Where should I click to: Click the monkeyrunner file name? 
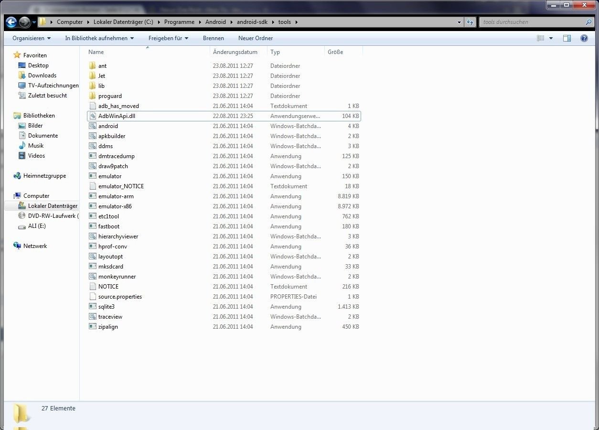click(117, 277)
